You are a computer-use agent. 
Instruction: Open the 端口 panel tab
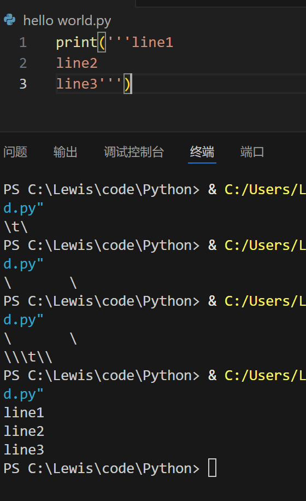[x=252, y=152]
